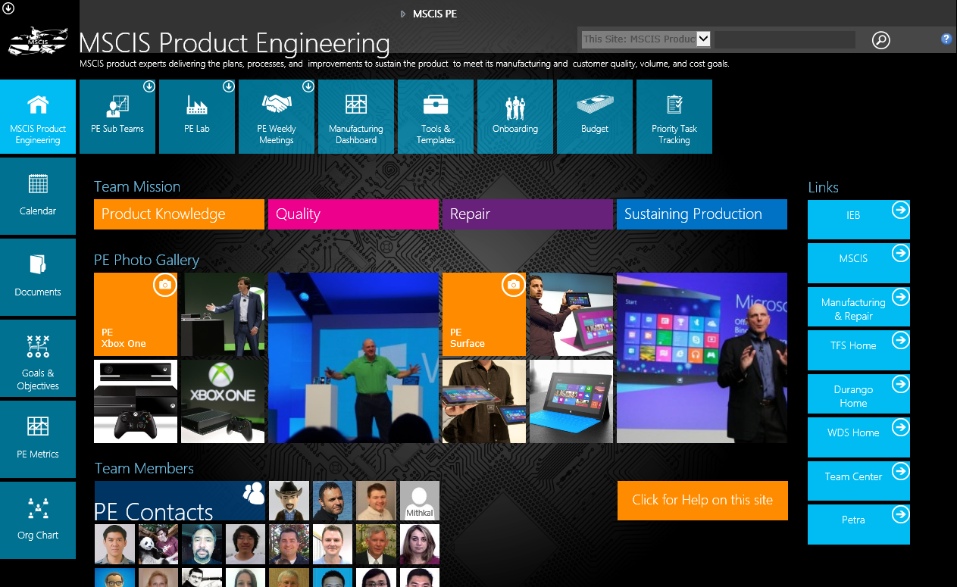
Task: Click the 'Click for Help on this site' button
Action: pyautogui.click(x=702, y=500)
